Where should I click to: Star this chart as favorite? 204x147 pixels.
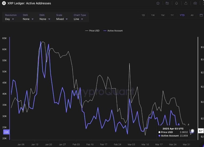158,3
